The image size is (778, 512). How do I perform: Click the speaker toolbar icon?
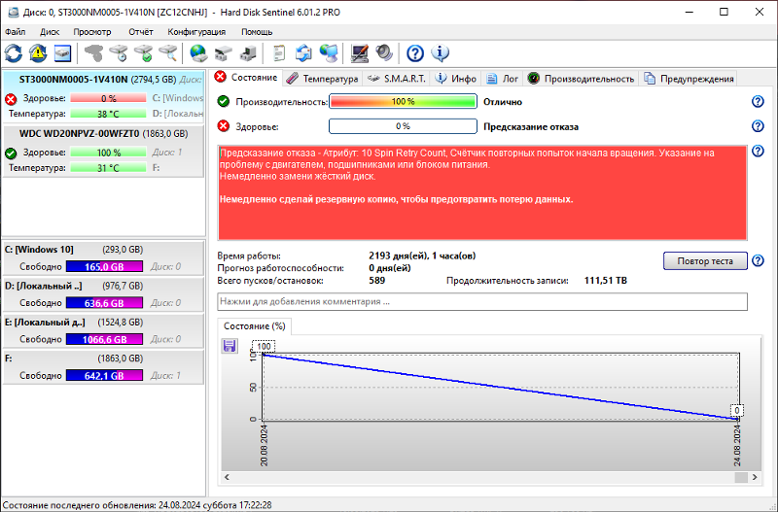tap(383, 52)
